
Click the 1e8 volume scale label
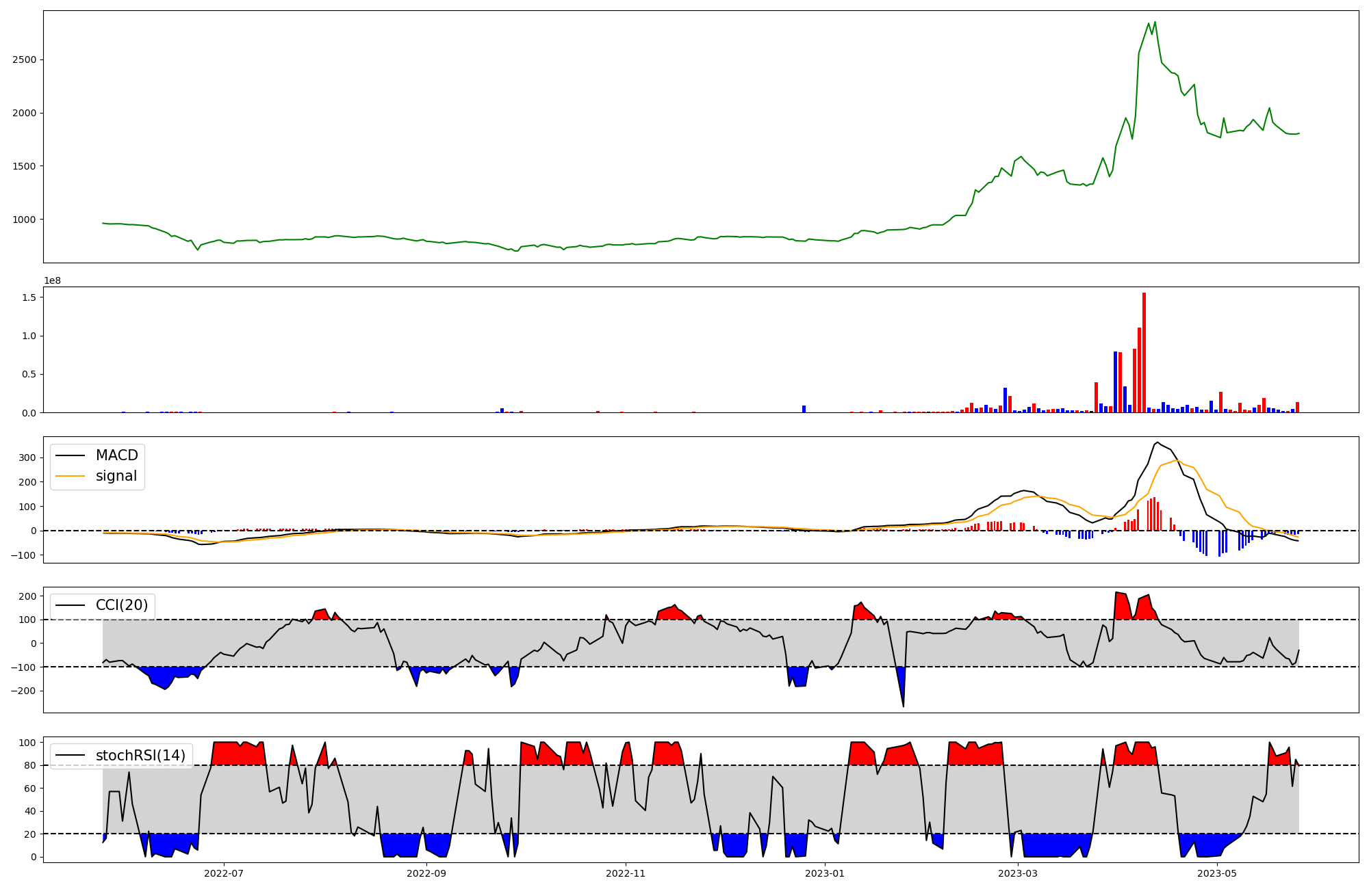[x=53, y=280]
